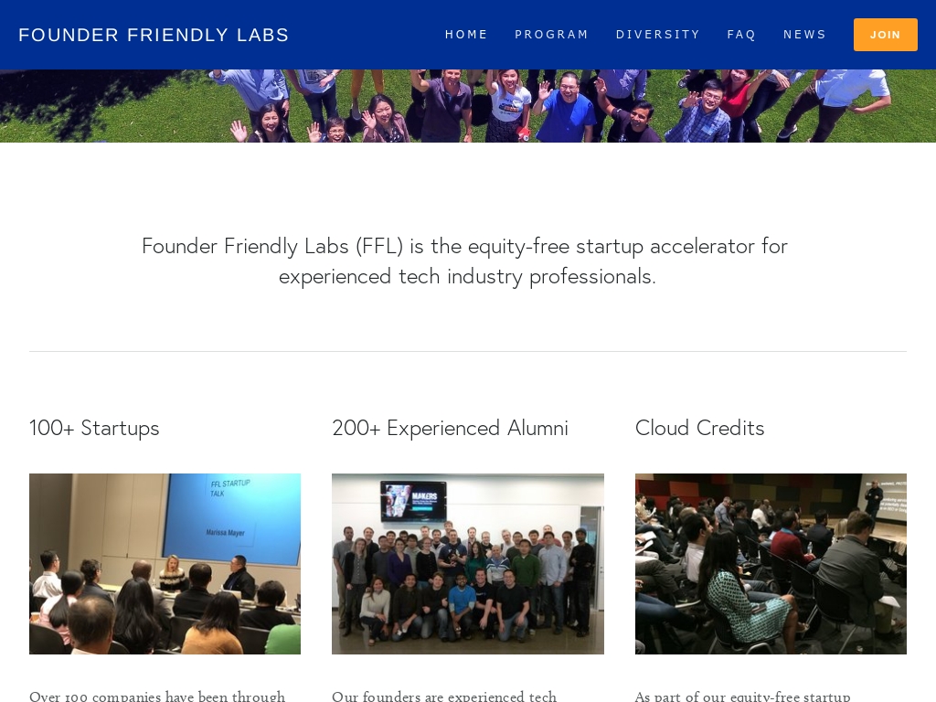Screen dimensions: 936x702
Task: Click the 200+ Experienced Alumni heading
Action: pyautogui.click(x=450, y=428)
